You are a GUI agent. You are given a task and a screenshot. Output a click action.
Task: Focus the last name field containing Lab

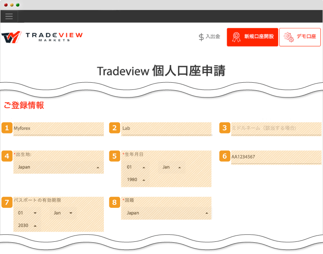(x=167, y=129)
